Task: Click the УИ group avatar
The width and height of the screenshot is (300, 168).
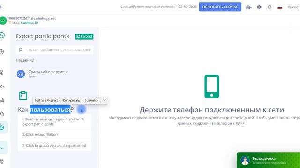Action: point(21,74)
